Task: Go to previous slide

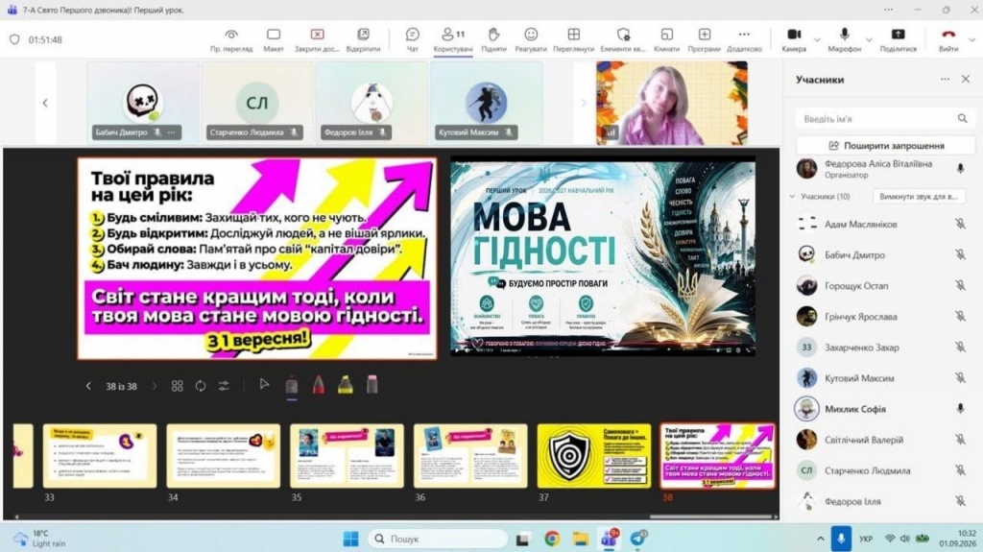Action: tap(88, 386)
